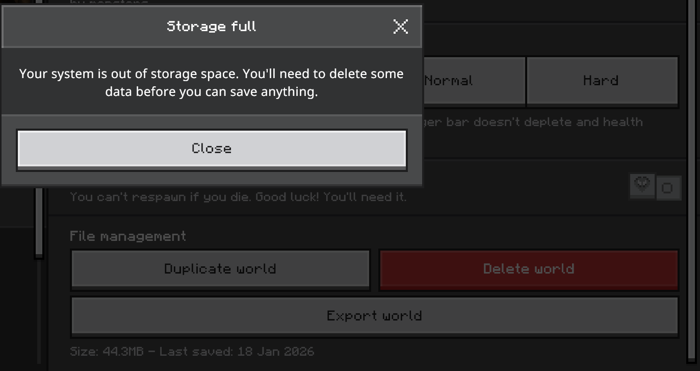Click the Hardcore heart icon knob

[642, 185]
